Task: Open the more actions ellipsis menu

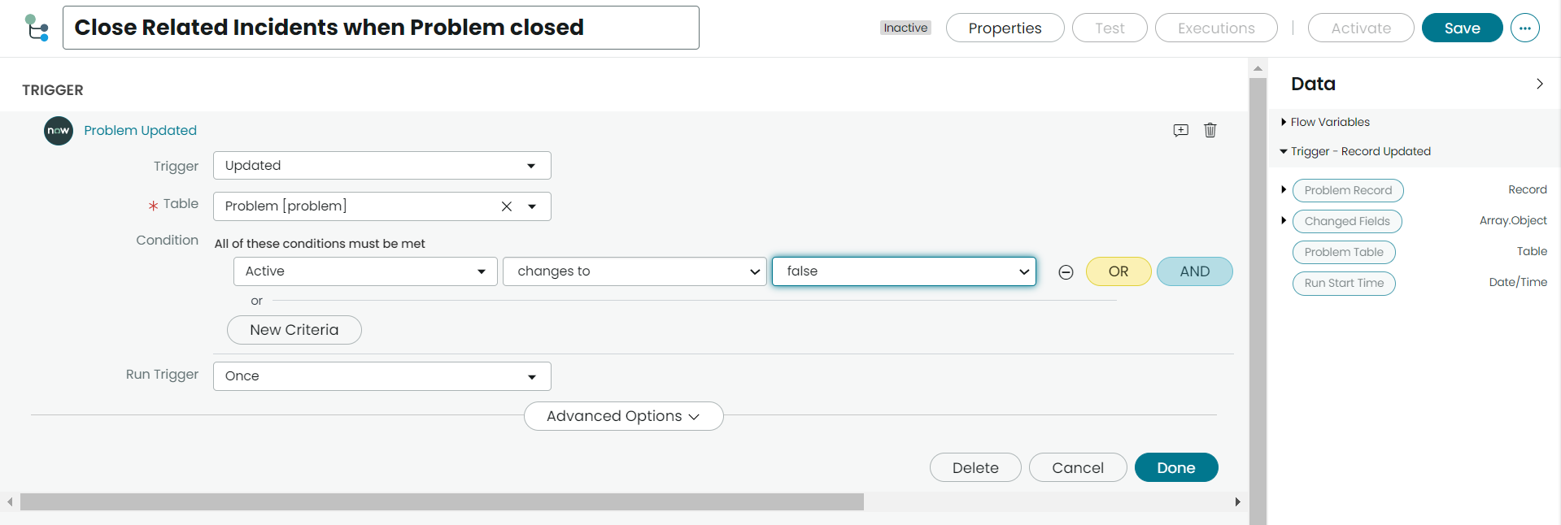Action: tap(1524, 28)
